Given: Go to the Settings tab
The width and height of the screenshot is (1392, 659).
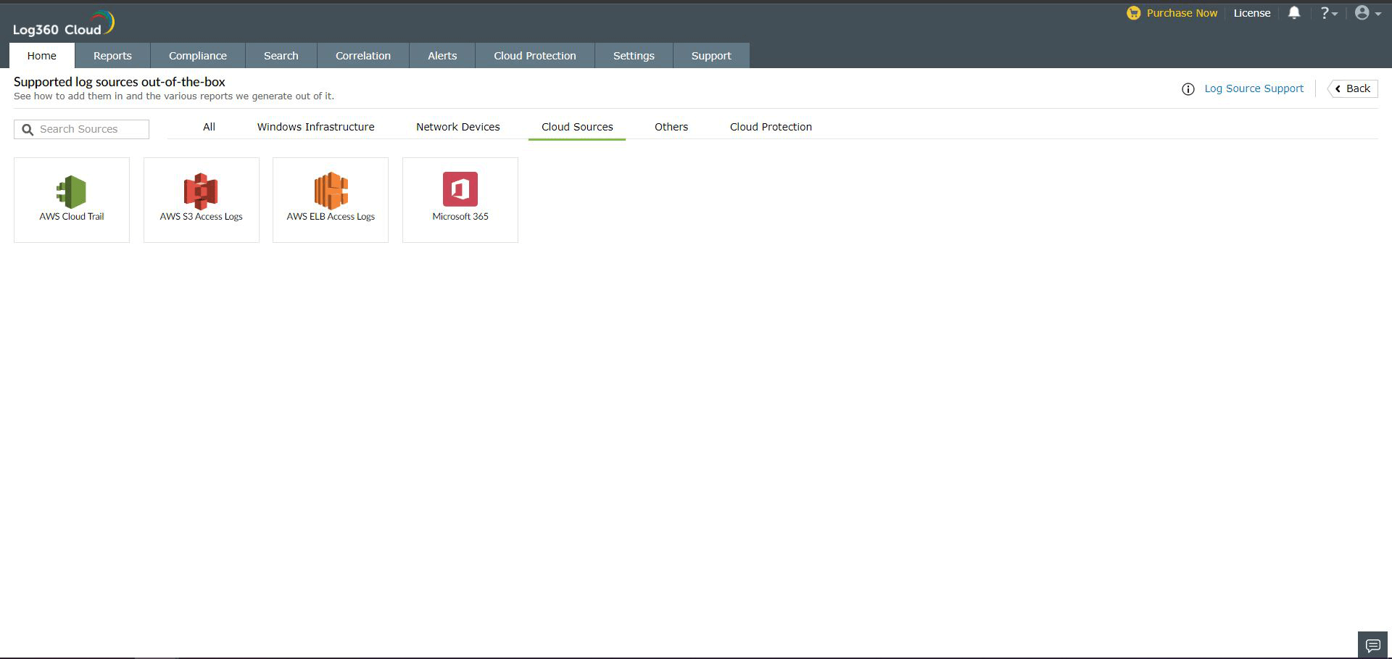Looking at the screenshot, I should pyautogui.click(x=633, y=56).
